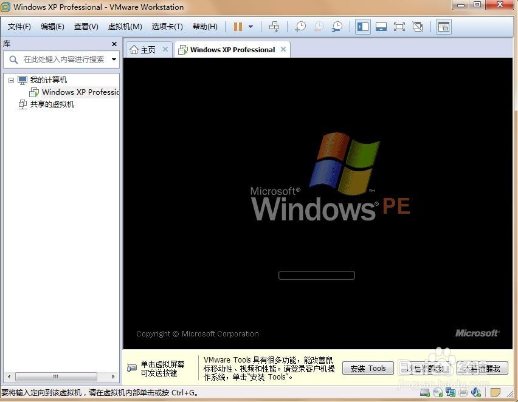
Task: Click the VMware Workstation title bar icon
Action: 5,7
